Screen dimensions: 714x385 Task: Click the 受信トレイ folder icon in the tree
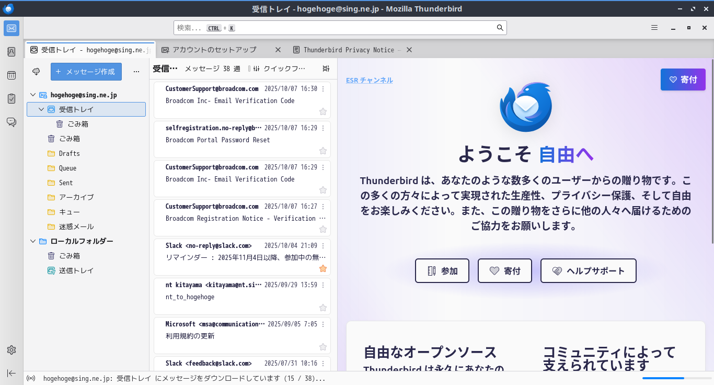click(x=51, y=109)
